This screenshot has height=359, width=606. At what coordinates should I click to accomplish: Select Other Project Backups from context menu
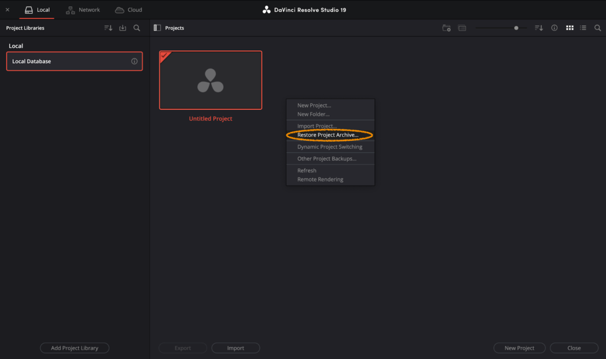(327, 159)
